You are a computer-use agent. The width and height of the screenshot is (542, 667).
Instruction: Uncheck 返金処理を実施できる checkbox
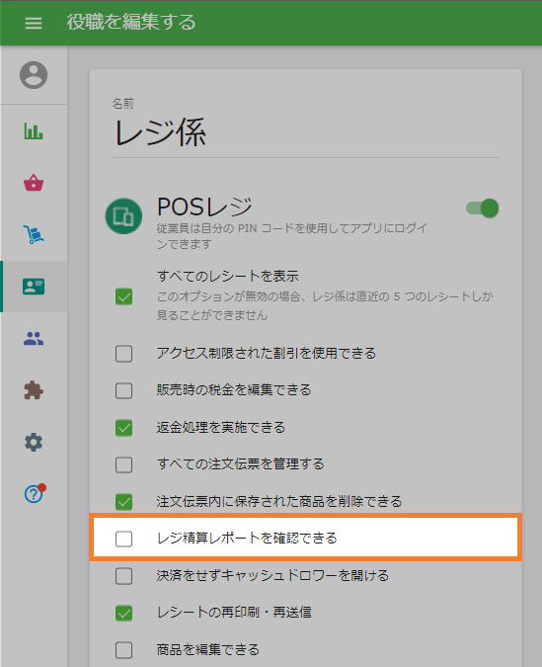(x=123, y=428)
